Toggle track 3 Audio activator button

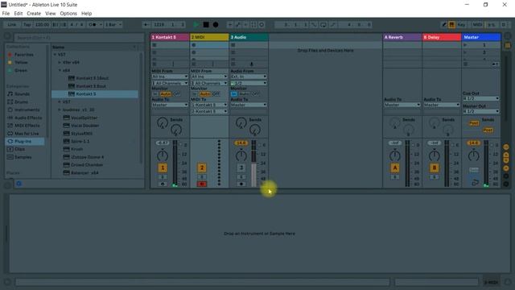pos(241,168)
